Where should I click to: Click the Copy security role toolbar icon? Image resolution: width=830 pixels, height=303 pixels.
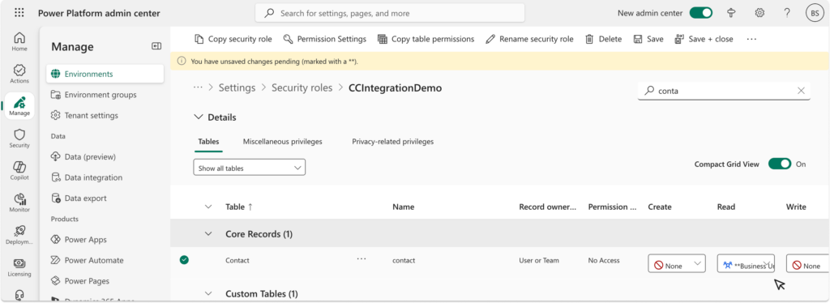click(199, 39)
